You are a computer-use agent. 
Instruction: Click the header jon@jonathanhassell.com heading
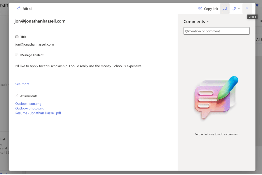coord(40,21)
